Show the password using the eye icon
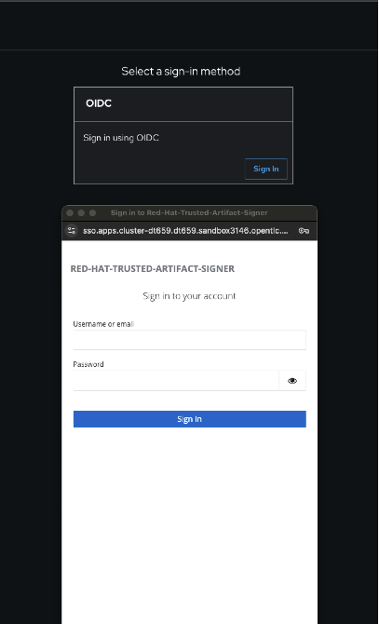This screenshot has height=624, width=379. point(292,380)
